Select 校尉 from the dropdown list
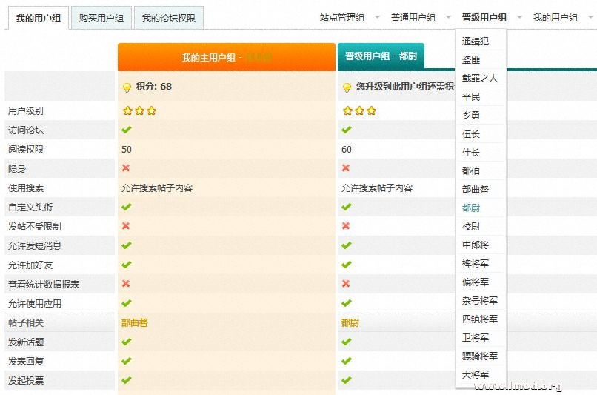597x395 pixels. (x=471, y=227)
